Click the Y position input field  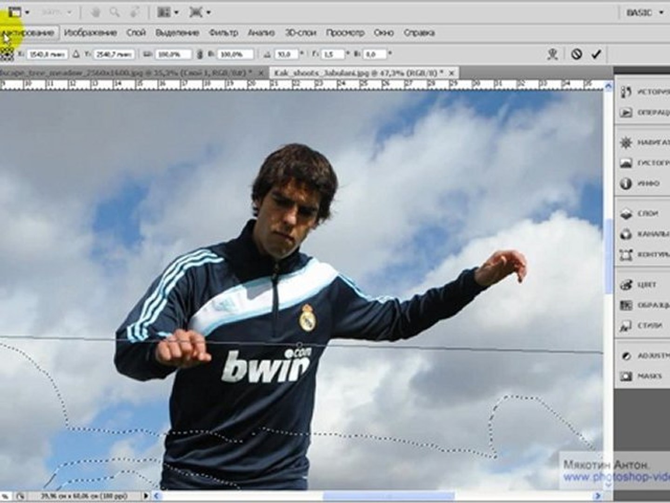[x=114, y=54]
